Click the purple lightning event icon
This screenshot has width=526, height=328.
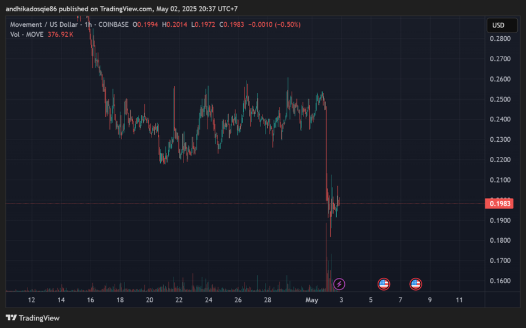tap(339, 284)
